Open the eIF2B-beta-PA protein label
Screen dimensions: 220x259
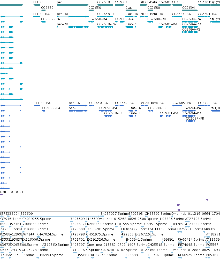153,103
